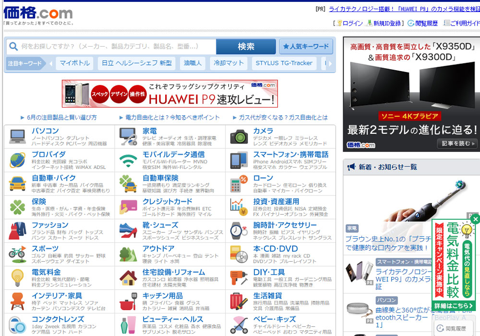Viewport: 480px width, 336px height.
Task: Click the インテリア・家具 chair icon
Action: [x=17, y=301]
